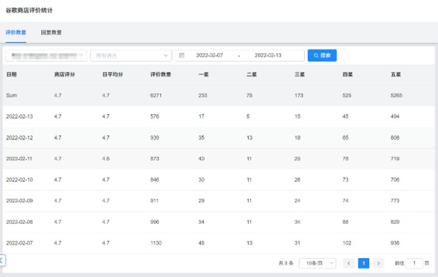Click the end date 2022-02-13
Viewport: 438px width, 277px height.
(x=268, y=55)
